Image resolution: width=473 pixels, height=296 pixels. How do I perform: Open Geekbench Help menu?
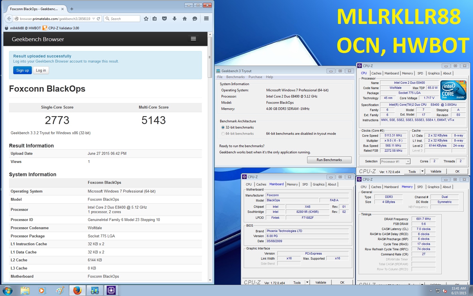(269, 77)
